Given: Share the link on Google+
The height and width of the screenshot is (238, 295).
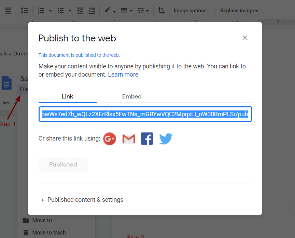Looking at the screenshot, I should (x=110, y=138).
